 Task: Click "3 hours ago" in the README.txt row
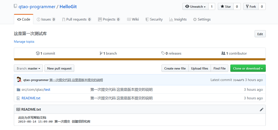pos(253,98)
